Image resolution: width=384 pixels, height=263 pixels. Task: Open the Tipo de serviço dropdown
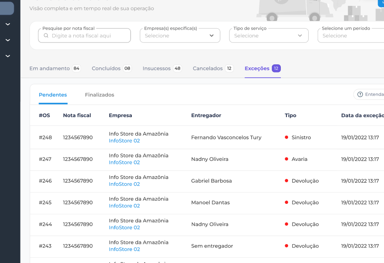point(268,36)
